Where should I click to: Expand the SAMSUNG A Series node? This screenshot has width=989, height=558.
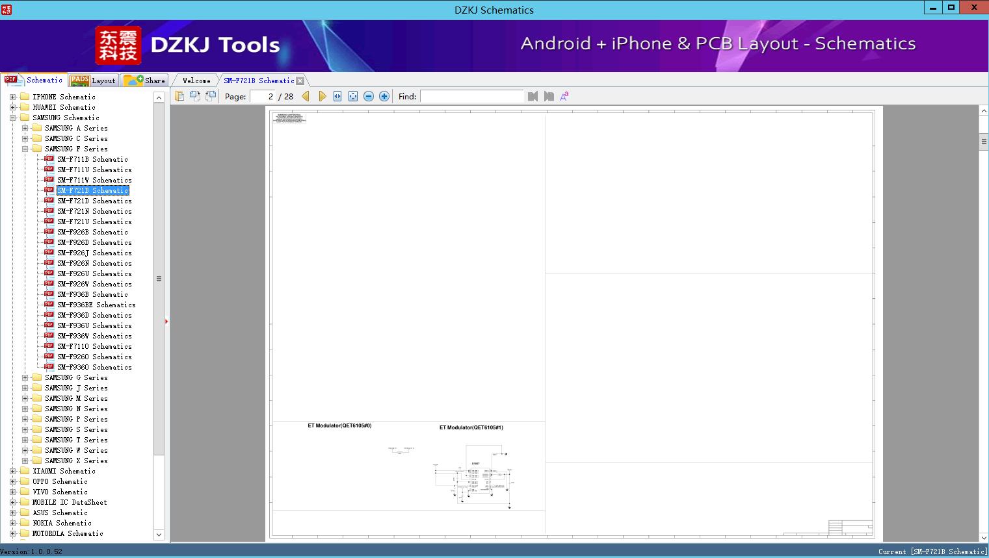pos(25,128)
